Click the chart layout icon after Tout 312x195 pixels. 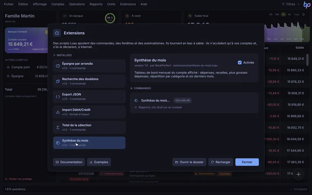(303, 14)
